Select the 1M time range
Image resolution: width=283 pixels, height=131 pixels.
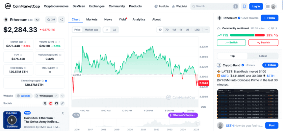pos(174,30)
